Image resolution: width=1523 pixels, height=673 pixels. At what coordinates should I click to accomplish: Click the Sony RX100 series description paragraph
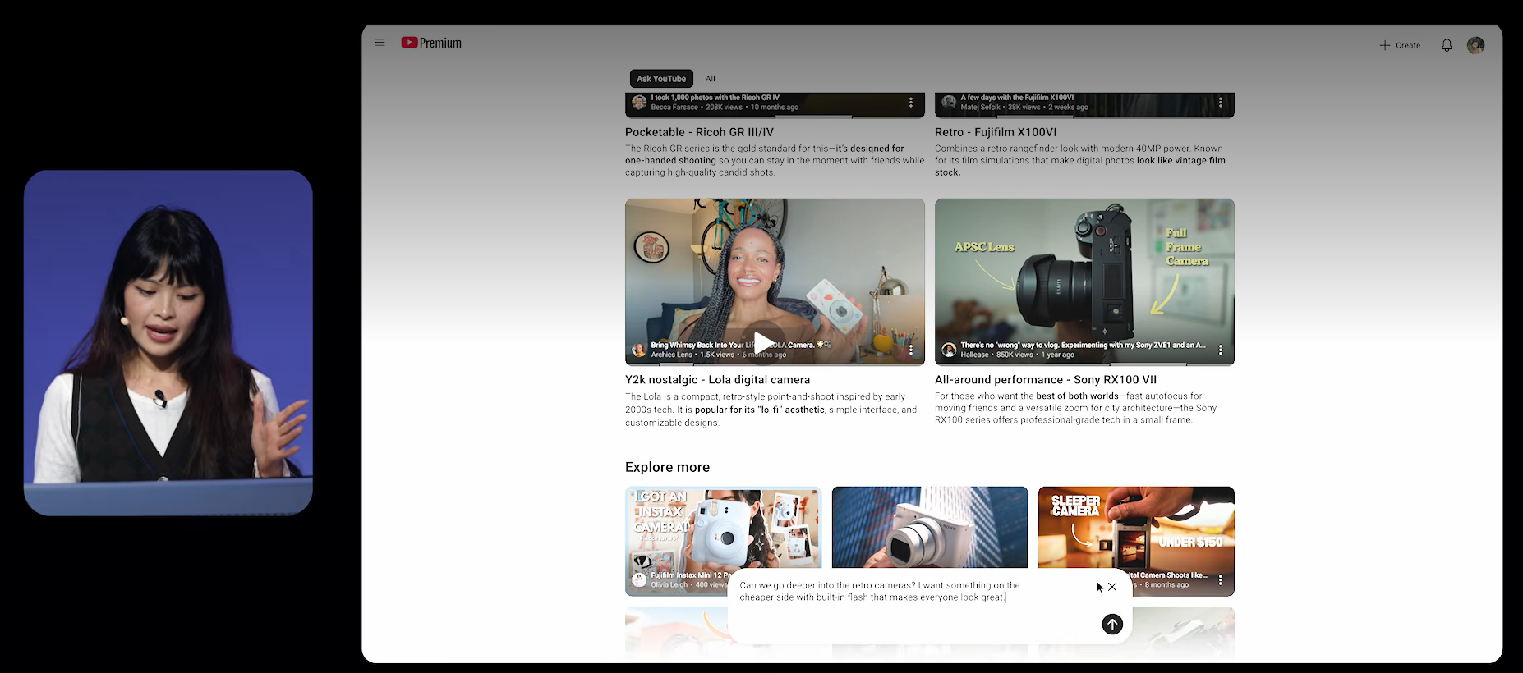[x=1075, y=408]
